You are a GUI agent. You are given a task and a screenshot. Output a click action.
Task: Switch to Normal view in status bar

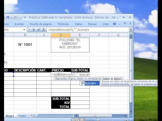(74, 120)
